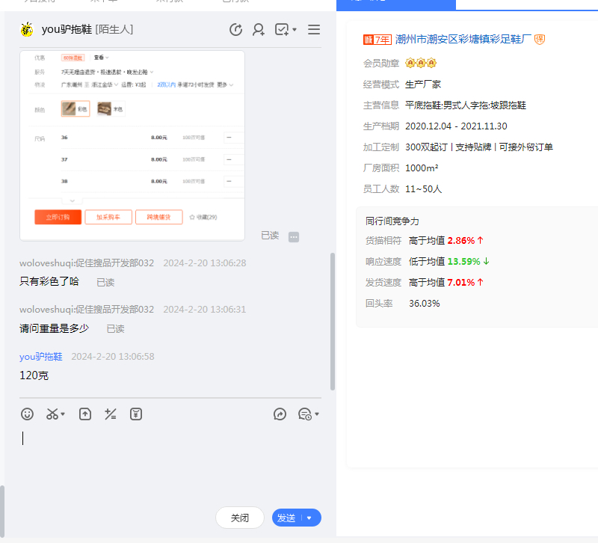Click the yen payment order icon
The image size is (598, 543).
136,414
